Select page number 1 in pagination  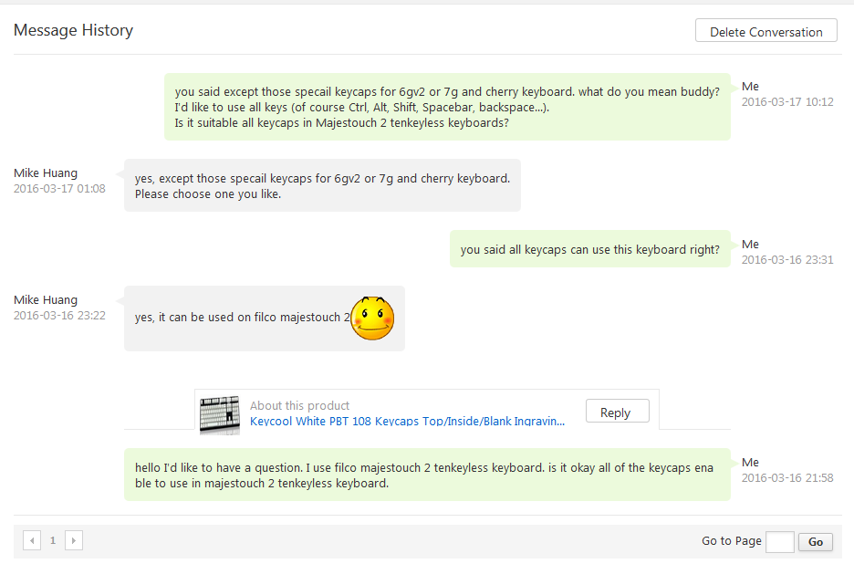pos(53,540)
